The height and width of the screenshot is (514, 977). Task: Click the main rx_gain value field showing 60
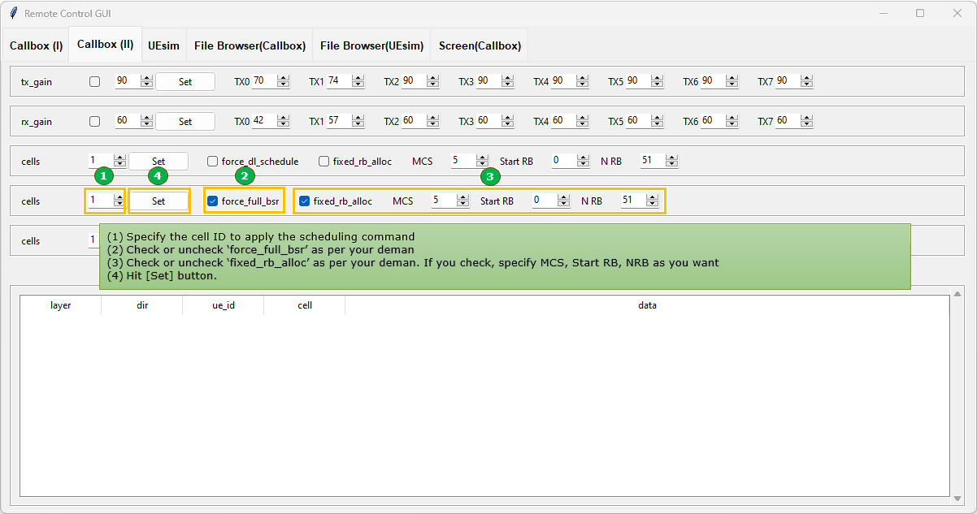click(128, 121)
